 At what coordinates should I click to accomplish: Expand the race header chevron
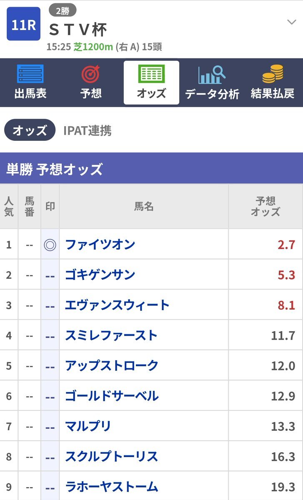[292, 22]
